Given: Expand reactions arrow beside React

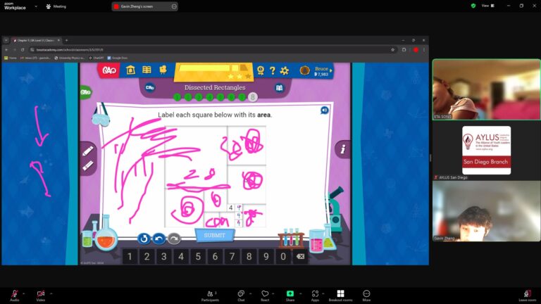Looking at the screenshot, I should click(x=273, y=293).
